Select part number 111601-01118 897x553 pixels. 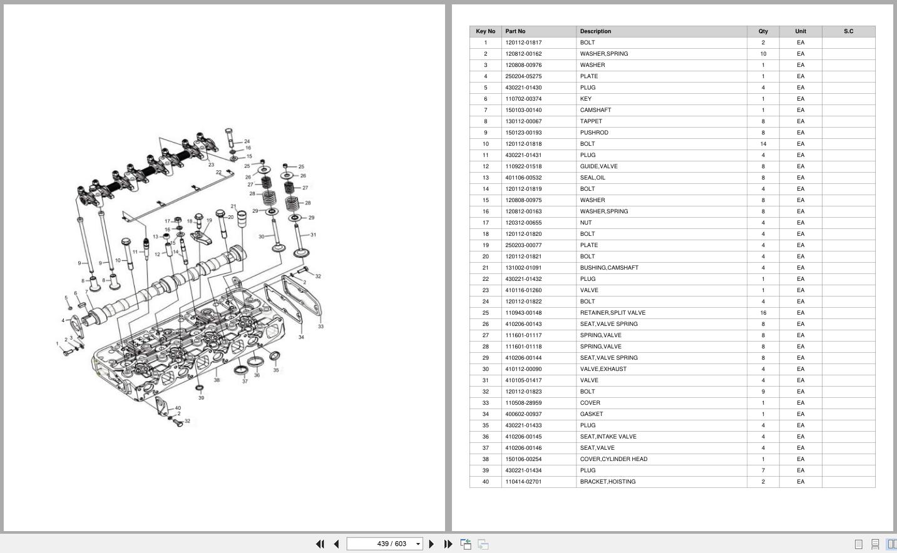524,347
